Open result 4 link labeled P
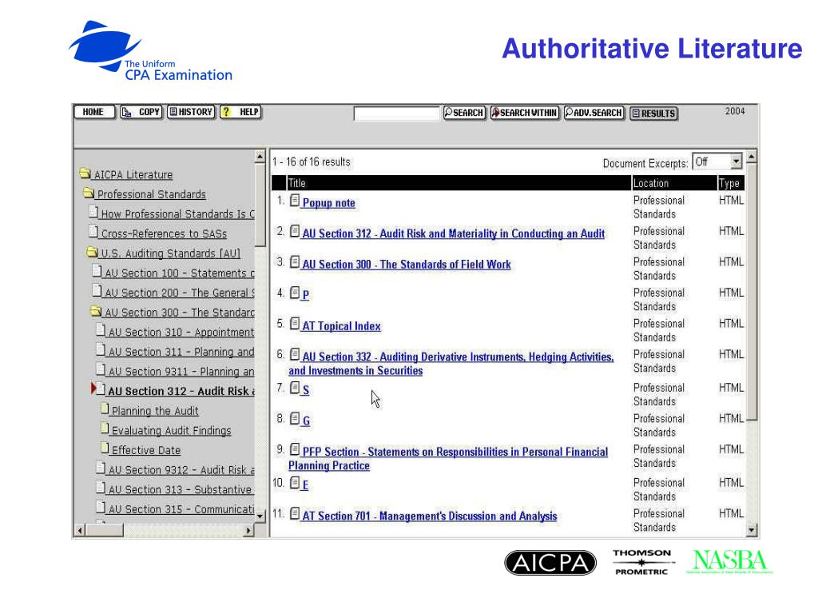Viewport: 818px width, 614px height. (306, 295)
